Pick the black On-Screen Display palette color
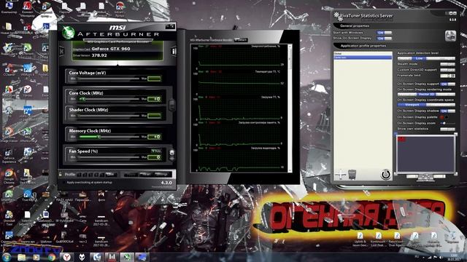 tap(447, 117)
